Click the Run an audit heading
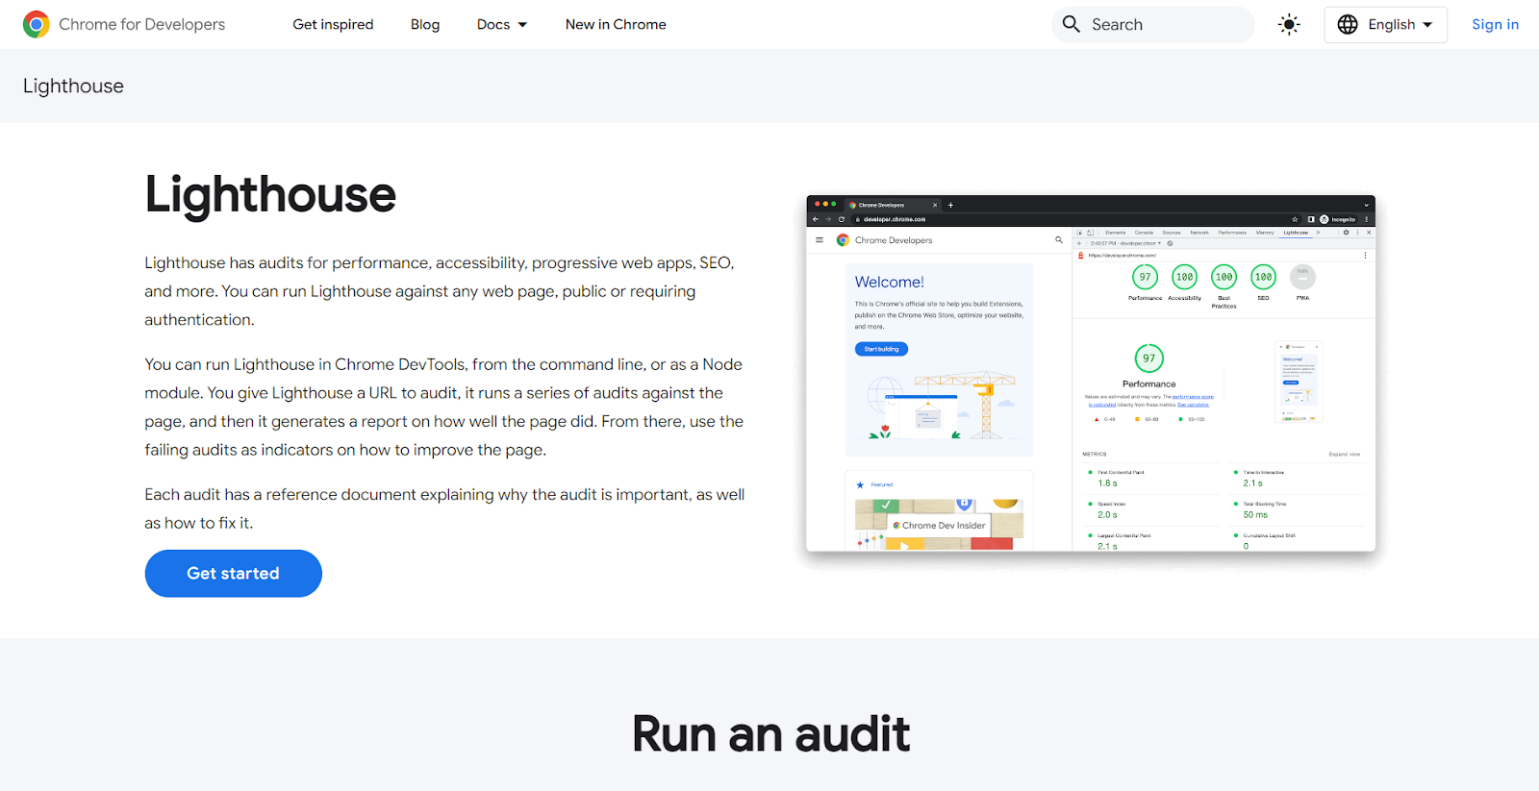 (x=770, y=734)
